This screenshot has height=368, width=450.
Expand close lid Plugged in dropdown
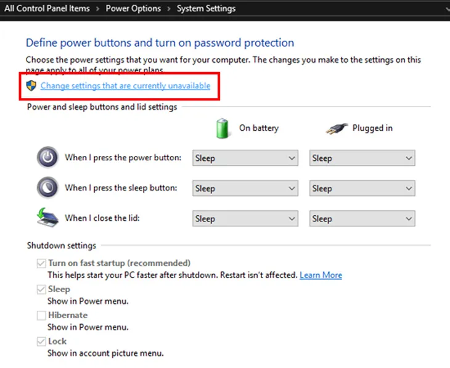pyautogui.click(x=362, y=219)
